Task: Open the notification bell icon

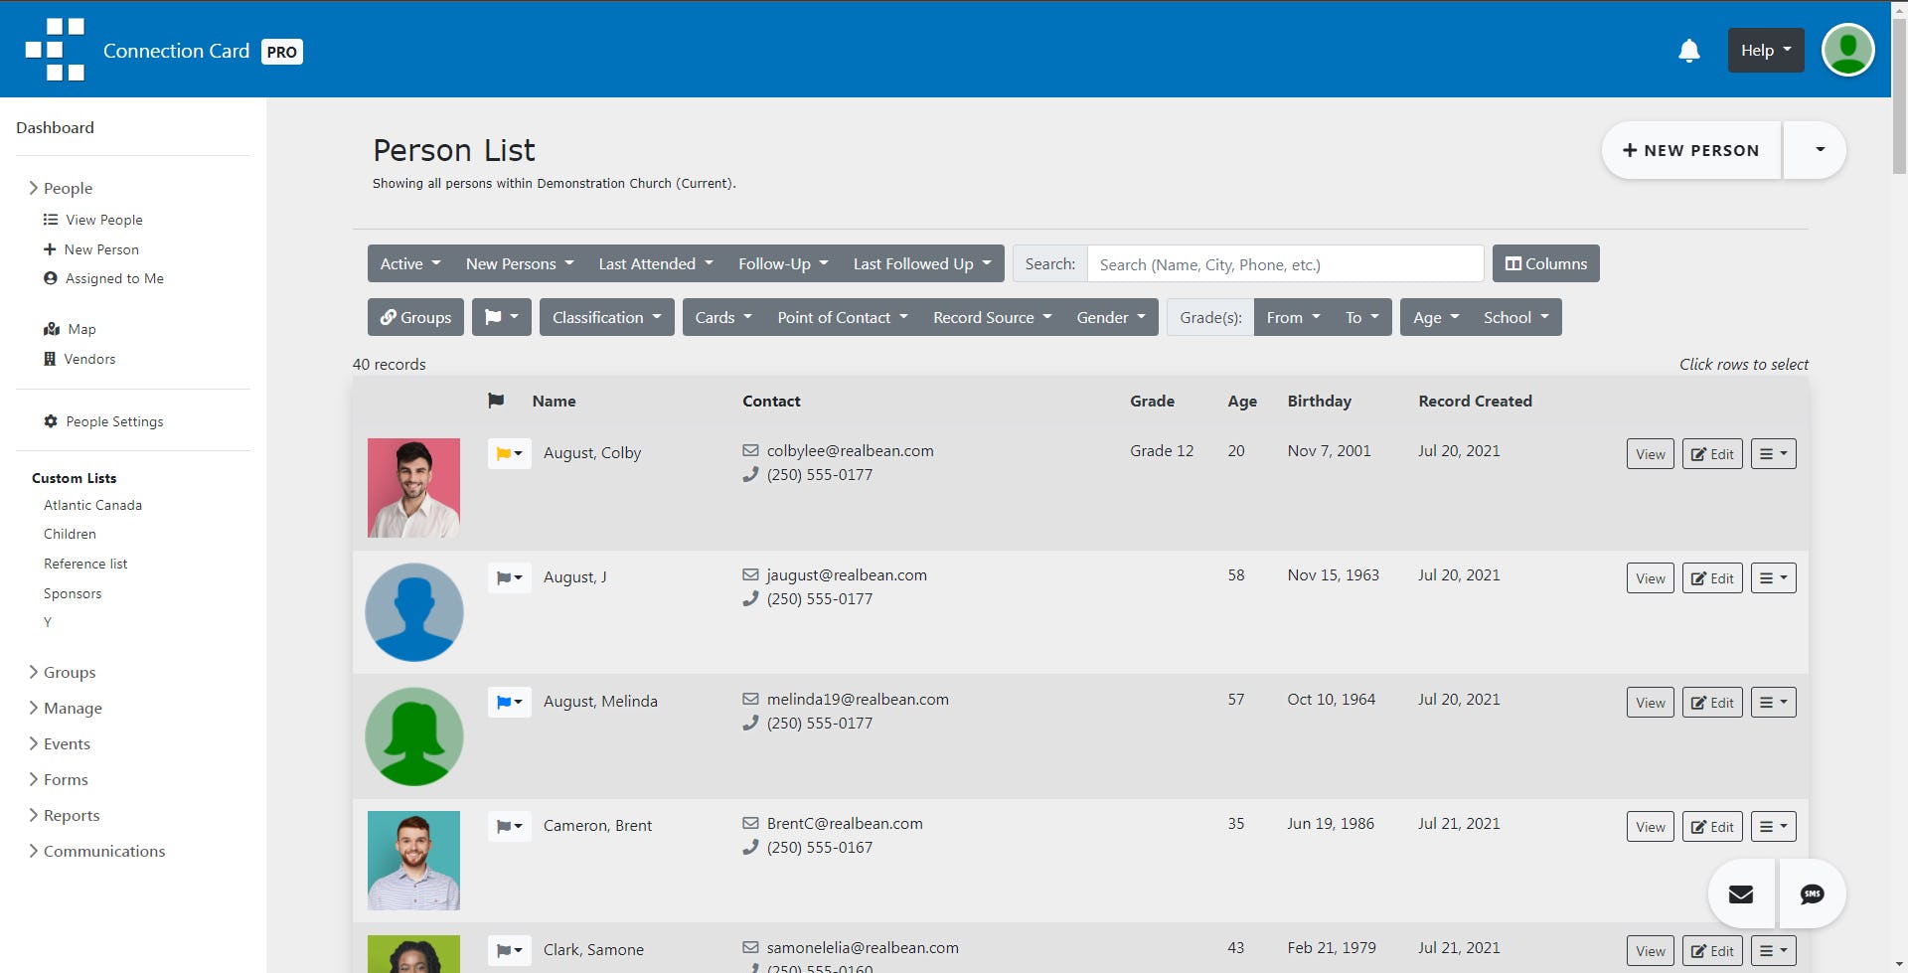Action: click(1687, 50)
